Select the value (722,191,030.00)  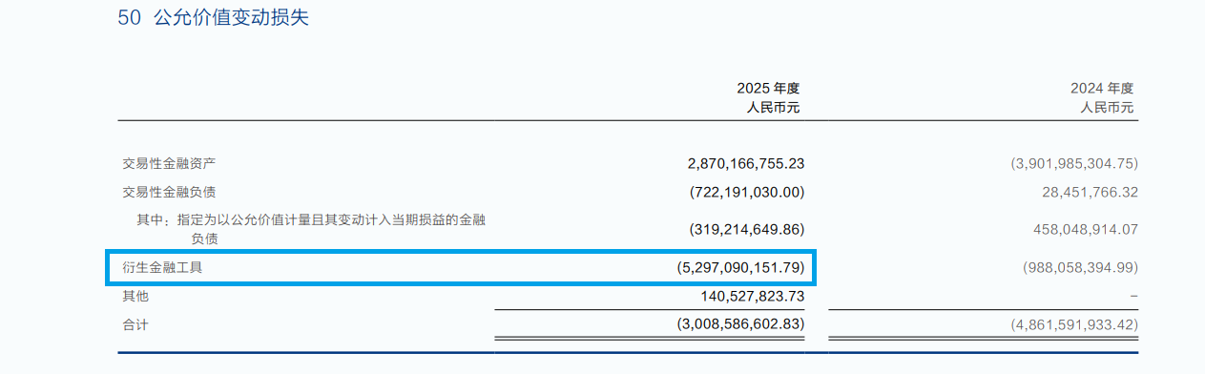pyautogui.click(x=747, y=192)
